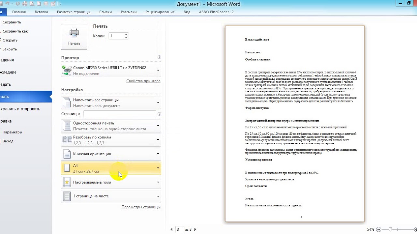Switch to the Ссылки ribbon tab
The image size is (417, 234).
pyautogui.click(x=106, y=12)
